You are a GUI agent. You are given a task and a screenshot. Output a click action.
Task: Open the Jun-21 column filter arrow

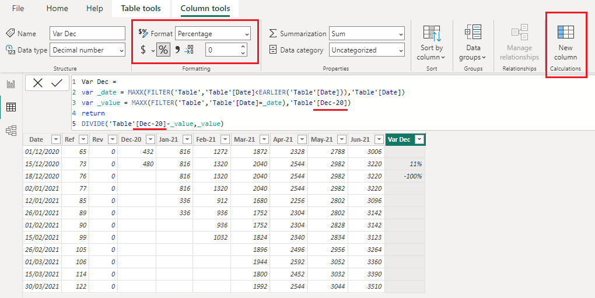pos(379,139)
